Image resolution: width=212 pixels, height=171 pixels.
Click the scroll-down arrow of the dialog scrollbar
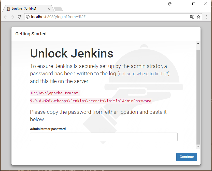point(198,147)
